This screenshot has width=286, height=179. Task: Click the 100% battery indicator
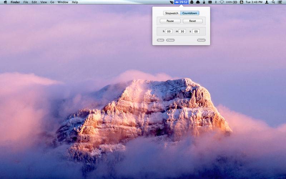231,2
